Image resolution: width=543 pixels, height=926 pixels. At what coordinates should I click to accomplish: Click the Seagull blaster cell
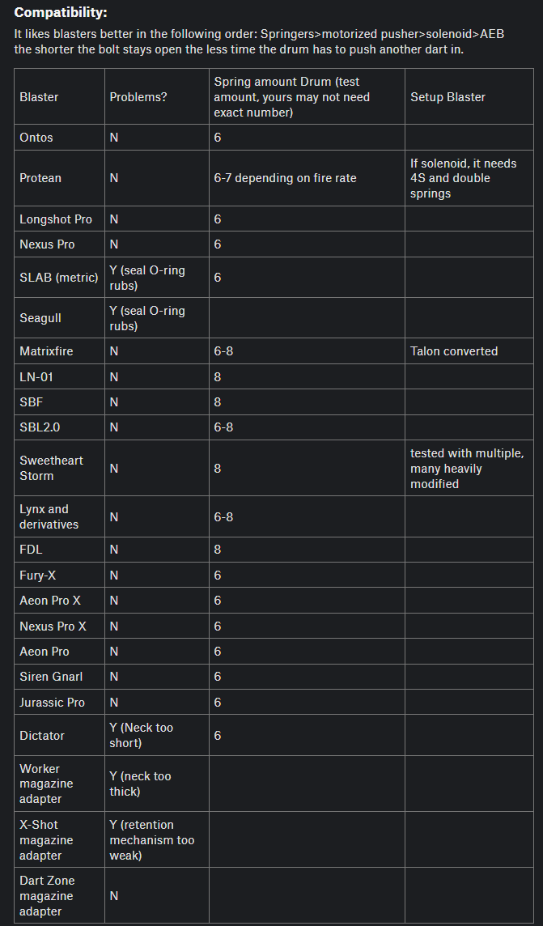[x=40, y=319]
